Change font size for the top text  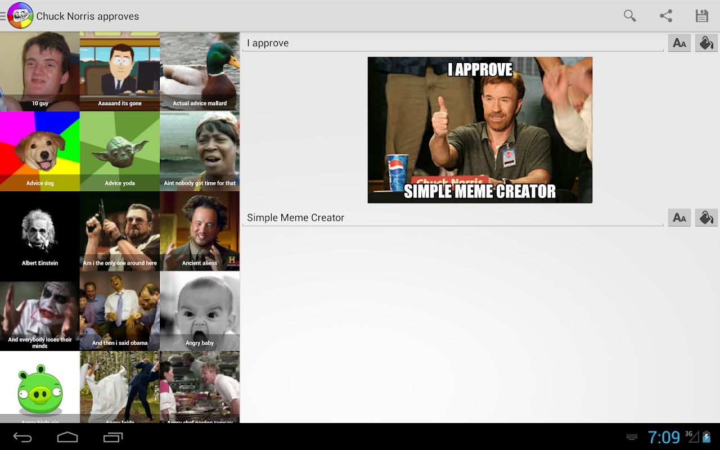pos(679,43)
